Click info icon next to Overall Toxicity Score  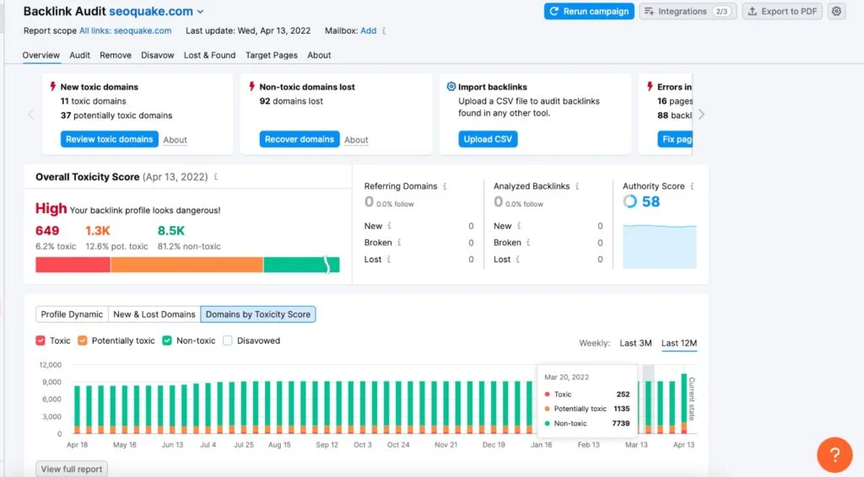[x=216, y=178]
